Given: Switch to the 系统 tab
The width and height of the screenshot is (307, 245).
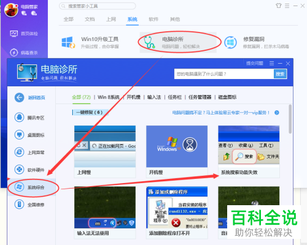Looking at the screenshot, I should click(132, 19).
